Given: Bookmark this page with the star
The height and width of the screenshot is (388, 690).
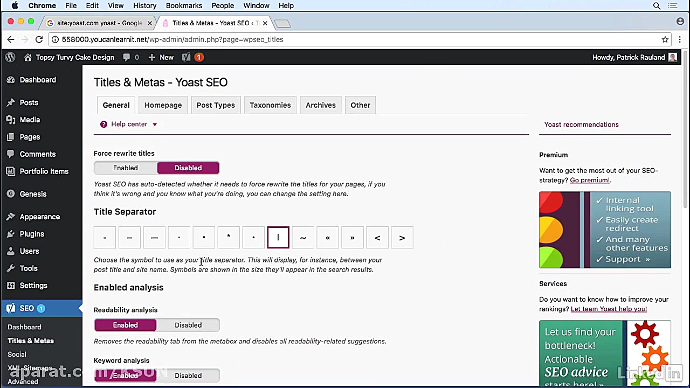Looking at the screenshot, I should (x=665, y=39).
